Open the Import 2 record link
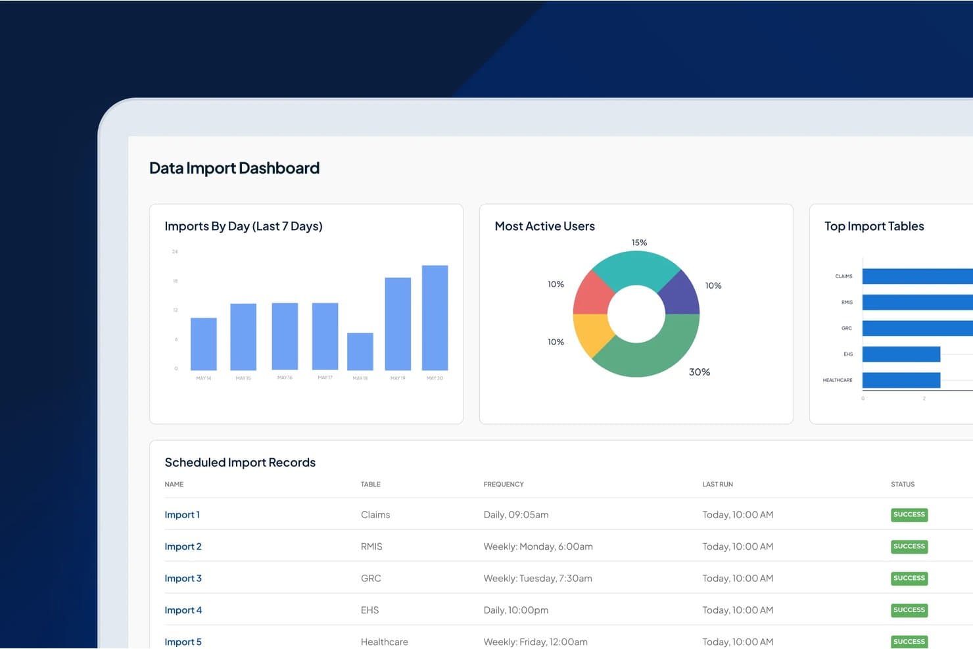Viewport: 973px width, 649px height. (183, 546)
